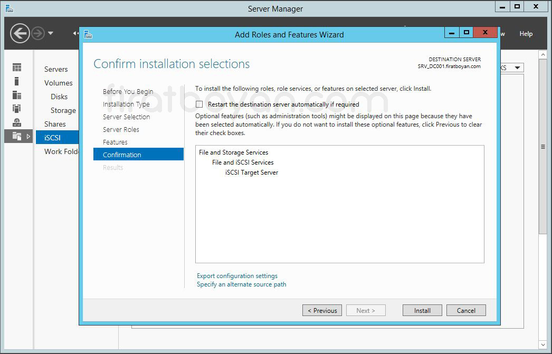Open the AD DS sidebar icon
This screenshot has width=552, height=354.
point(16,108)
